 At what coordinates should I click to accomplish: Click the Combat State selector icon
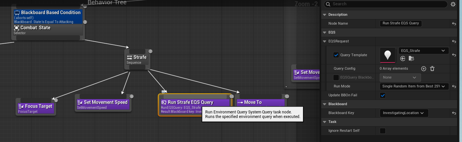pyautogui.click(x=17, y=28)
